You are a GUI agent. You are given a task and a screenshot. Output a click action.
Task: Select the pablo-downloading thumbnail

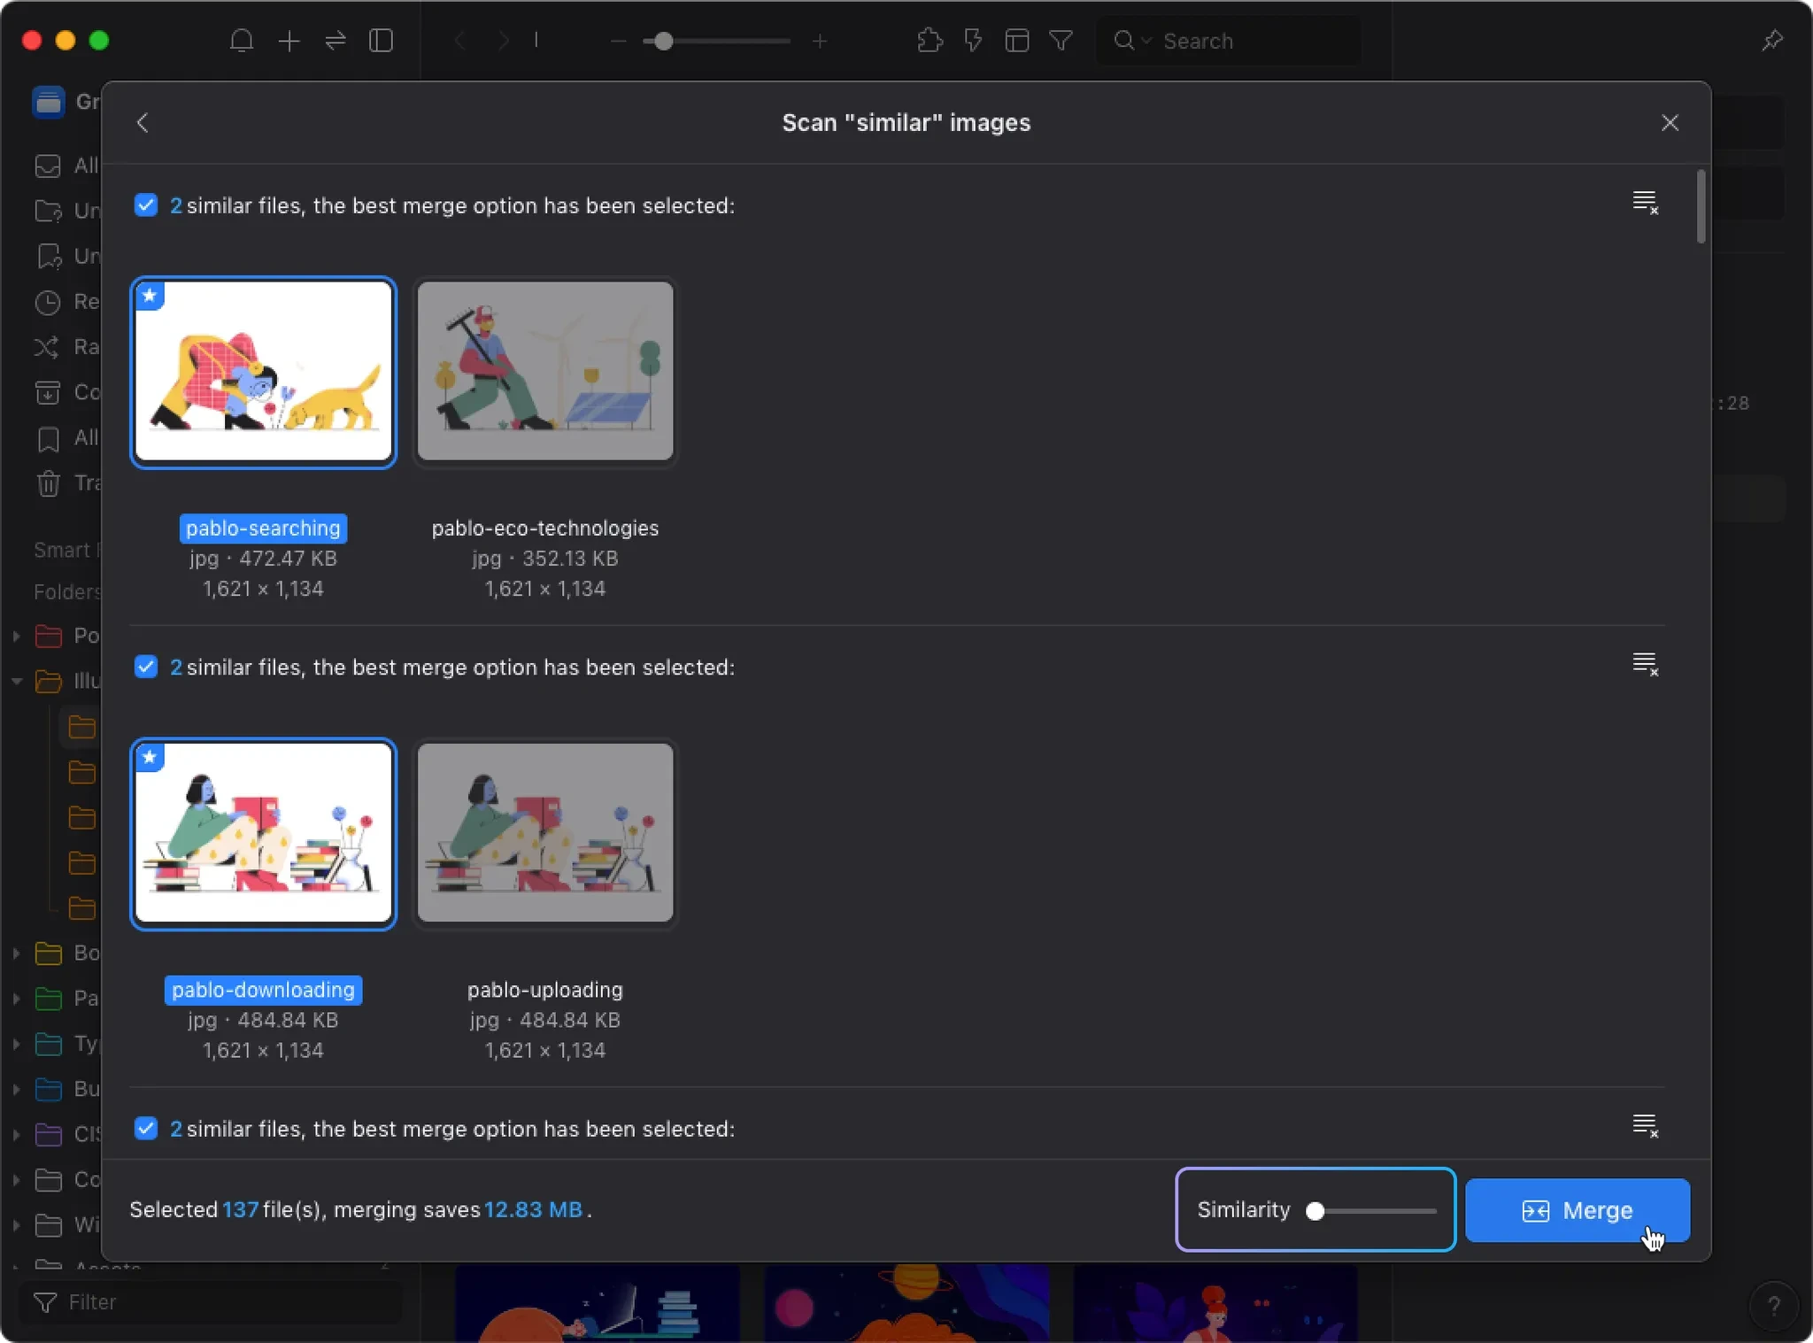coord(263,834)
